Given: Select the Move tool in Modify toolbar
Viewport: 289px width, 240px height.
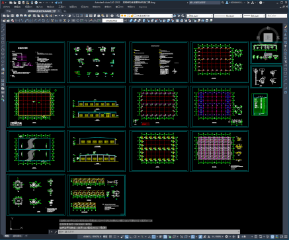Looking at the screenshot, I should click(286, 46).
